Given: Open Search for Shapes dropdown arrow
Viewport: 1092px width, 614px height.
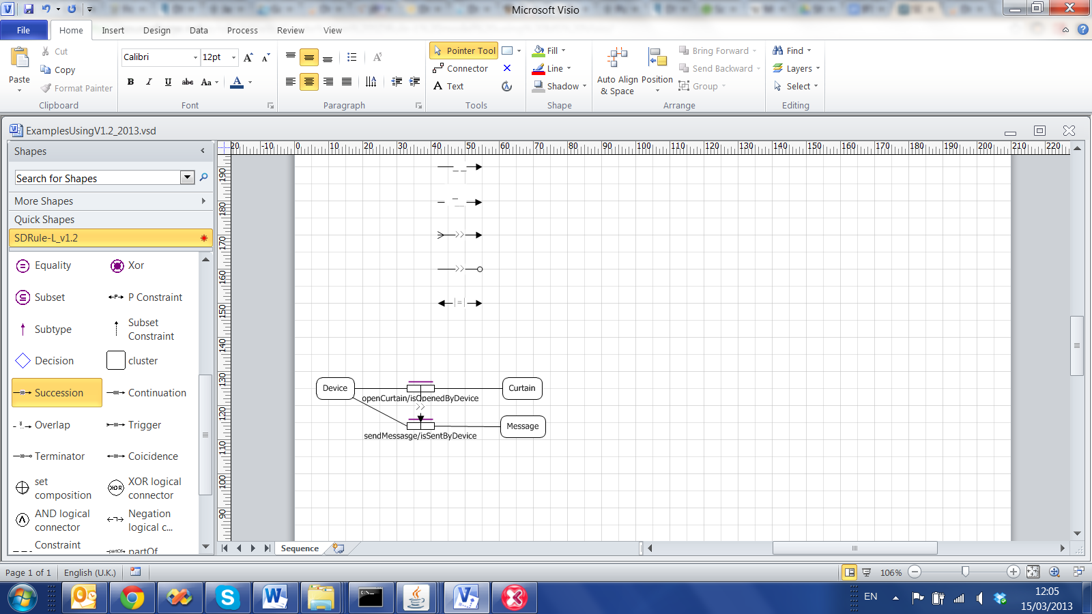Looking at the screenshot, I should click(x=188, y=177).
